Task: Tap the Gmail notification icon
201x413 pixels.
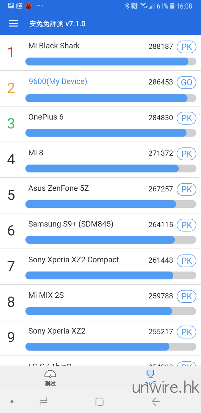Action: tap(20, 6)
